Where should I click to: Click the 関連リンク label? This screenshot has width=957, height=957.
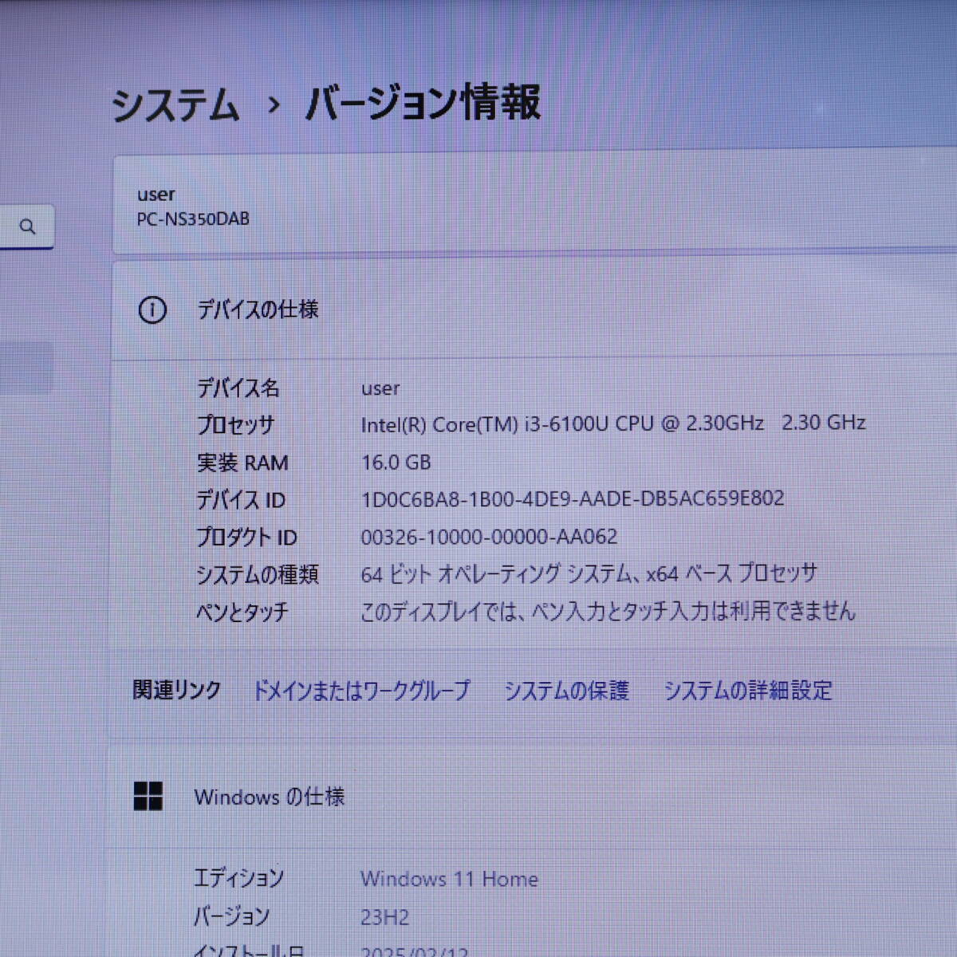(176, 691)
